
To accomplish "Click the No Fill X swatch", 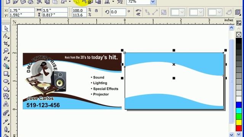I will click(239, 35).
